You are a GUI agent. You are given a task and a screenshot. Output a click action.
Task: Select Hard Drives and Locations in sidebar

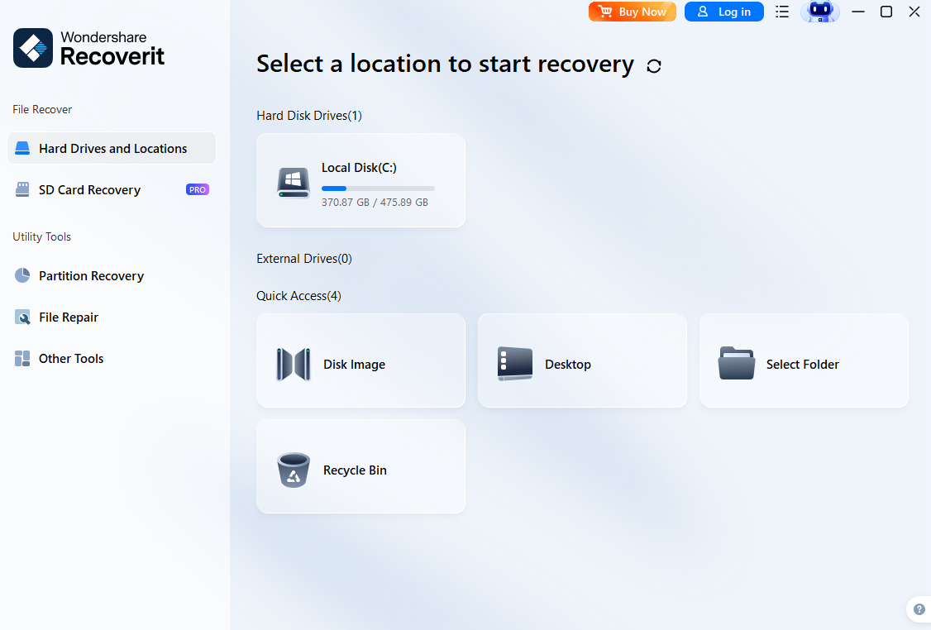pos(112,149)
